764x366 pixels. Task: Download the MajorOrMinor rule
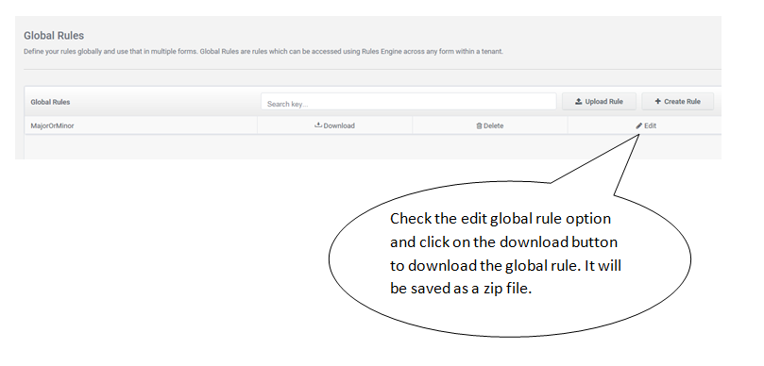tap(334, 125)
